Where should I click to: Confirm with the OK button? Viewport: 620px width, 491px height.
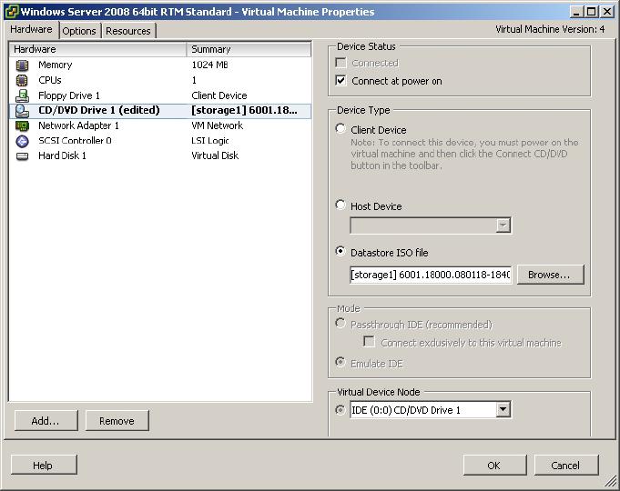coord(494,465)
